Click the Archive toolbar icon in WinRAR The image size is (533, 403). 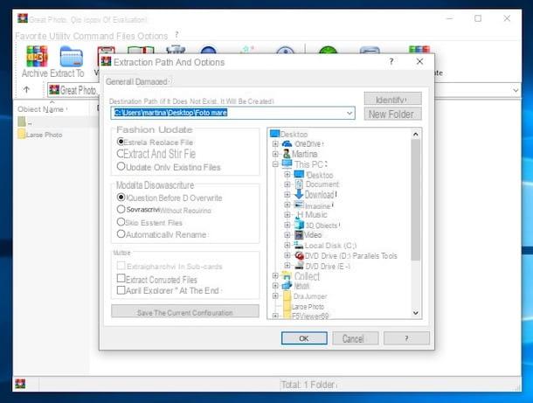point(37,56)
